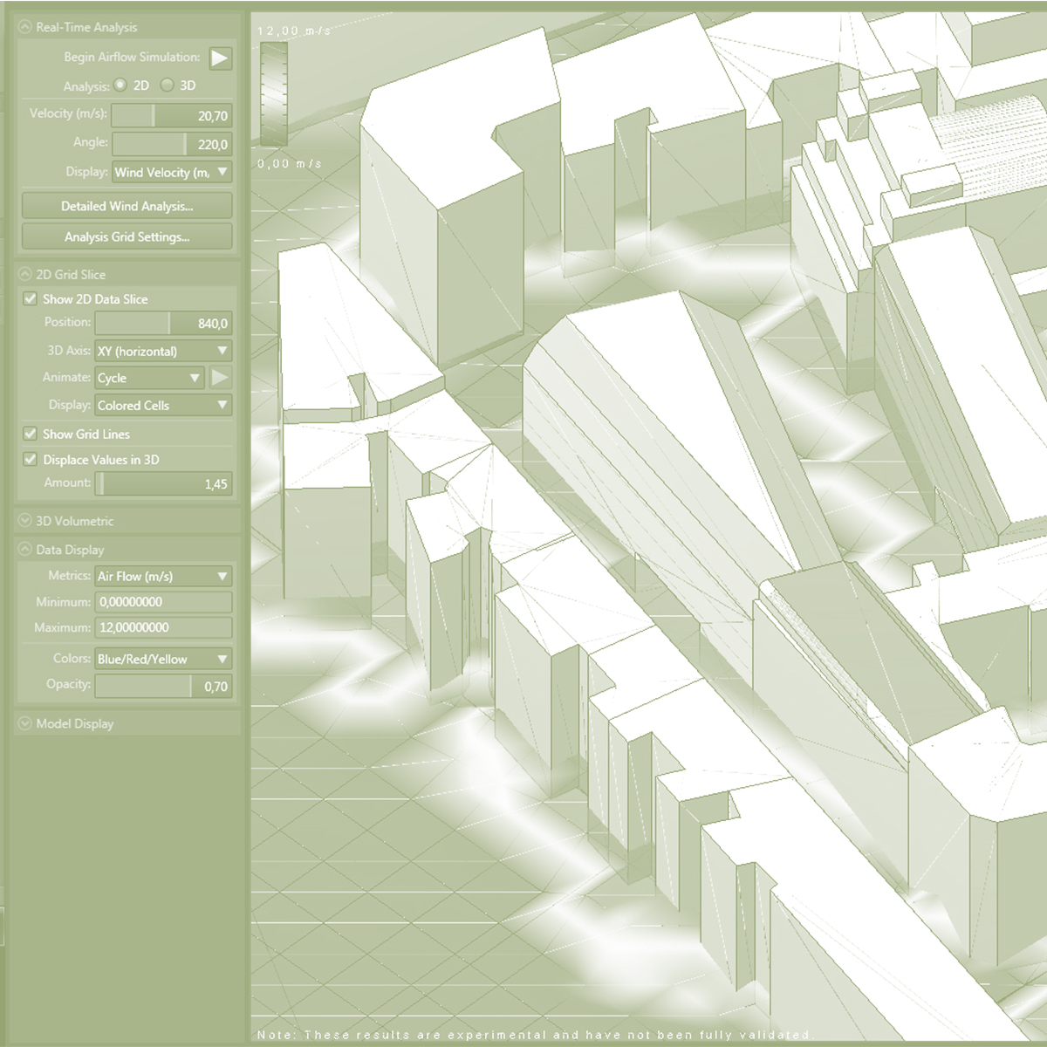Image resolution: width=1047 pixels, height=1047 pixels.
Task: Collapse the 2D Grid Slice section
Action: coord(25,274)
